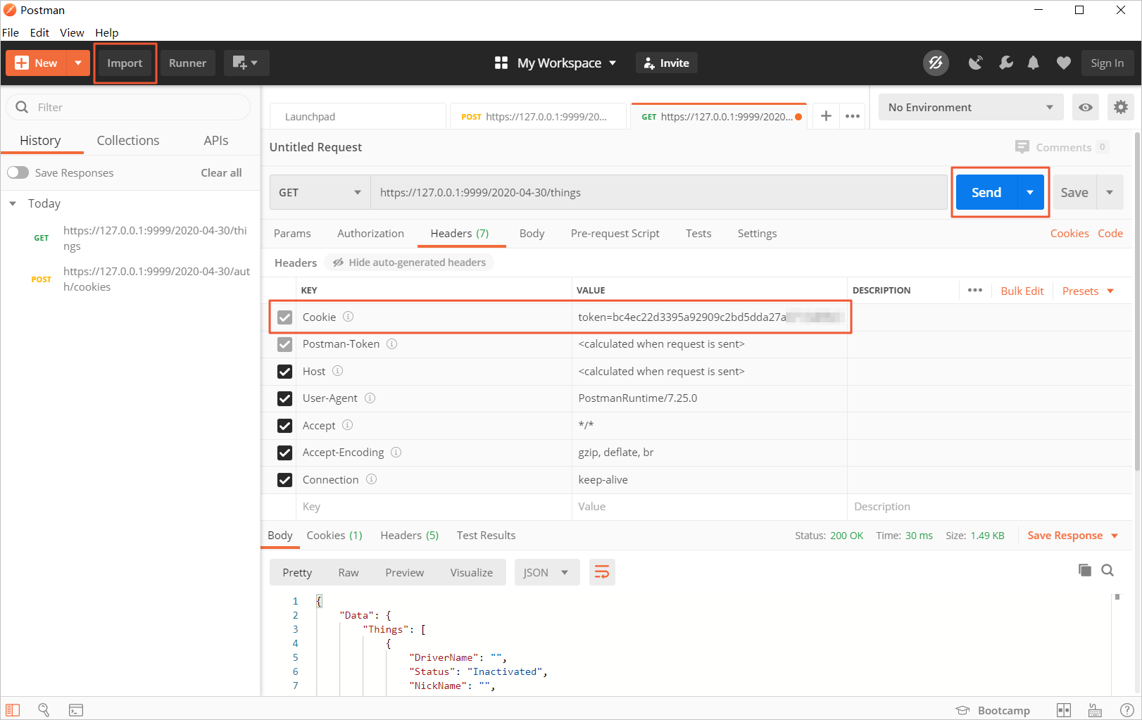Open the tab options three-dot menu
1142x720 pixels.
(853, 116)
